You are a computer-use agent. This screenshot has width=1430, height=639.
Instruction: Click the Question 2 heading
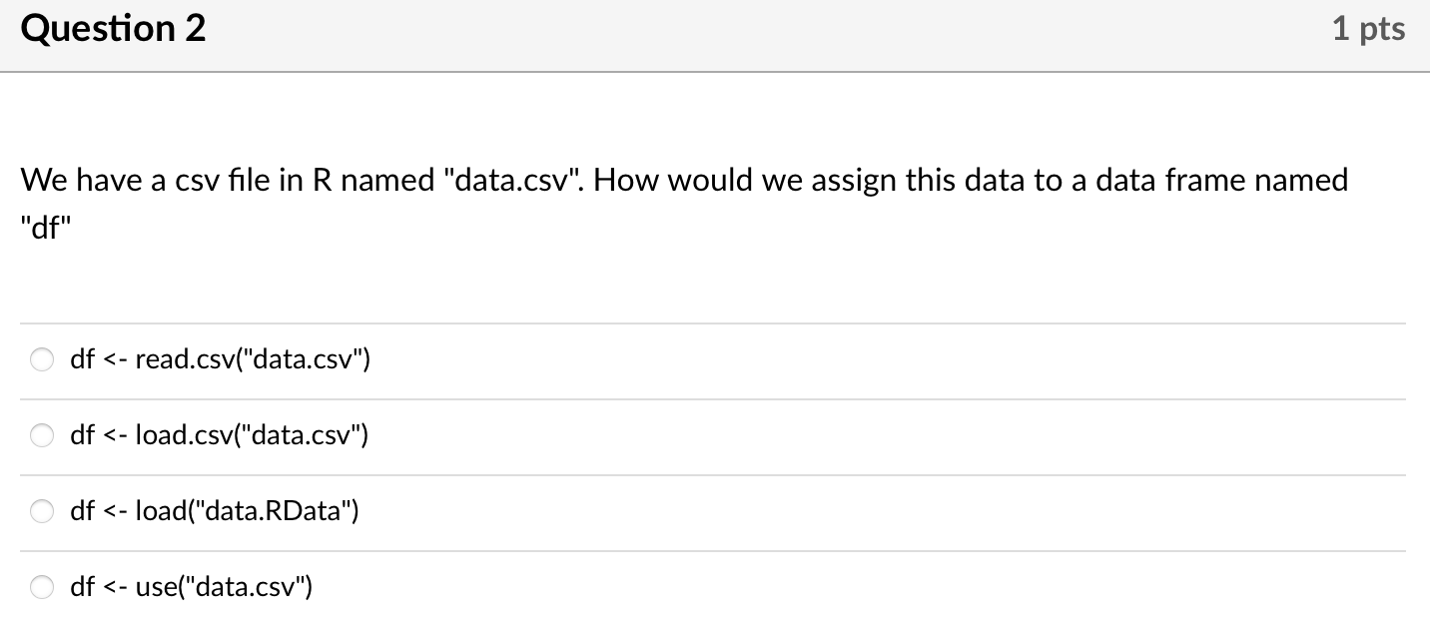coord(113,29)
